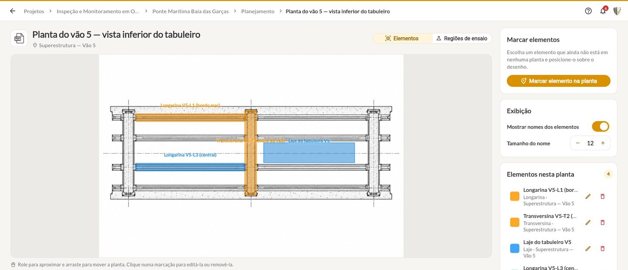Edit Longarina V5-L1 with pencil icon
Screen dimensions: 628x270
(588, 196)
